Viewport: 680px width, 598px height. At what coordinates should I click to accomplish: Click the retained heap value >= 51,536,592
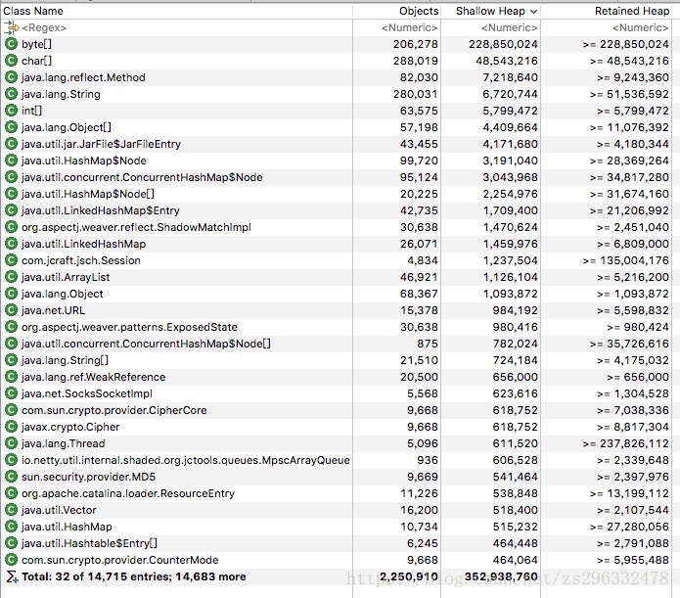(629, 94)
